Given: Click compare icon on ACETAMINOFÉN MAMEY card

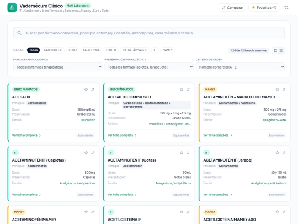Looking at the screenshot, I should 93,212.
